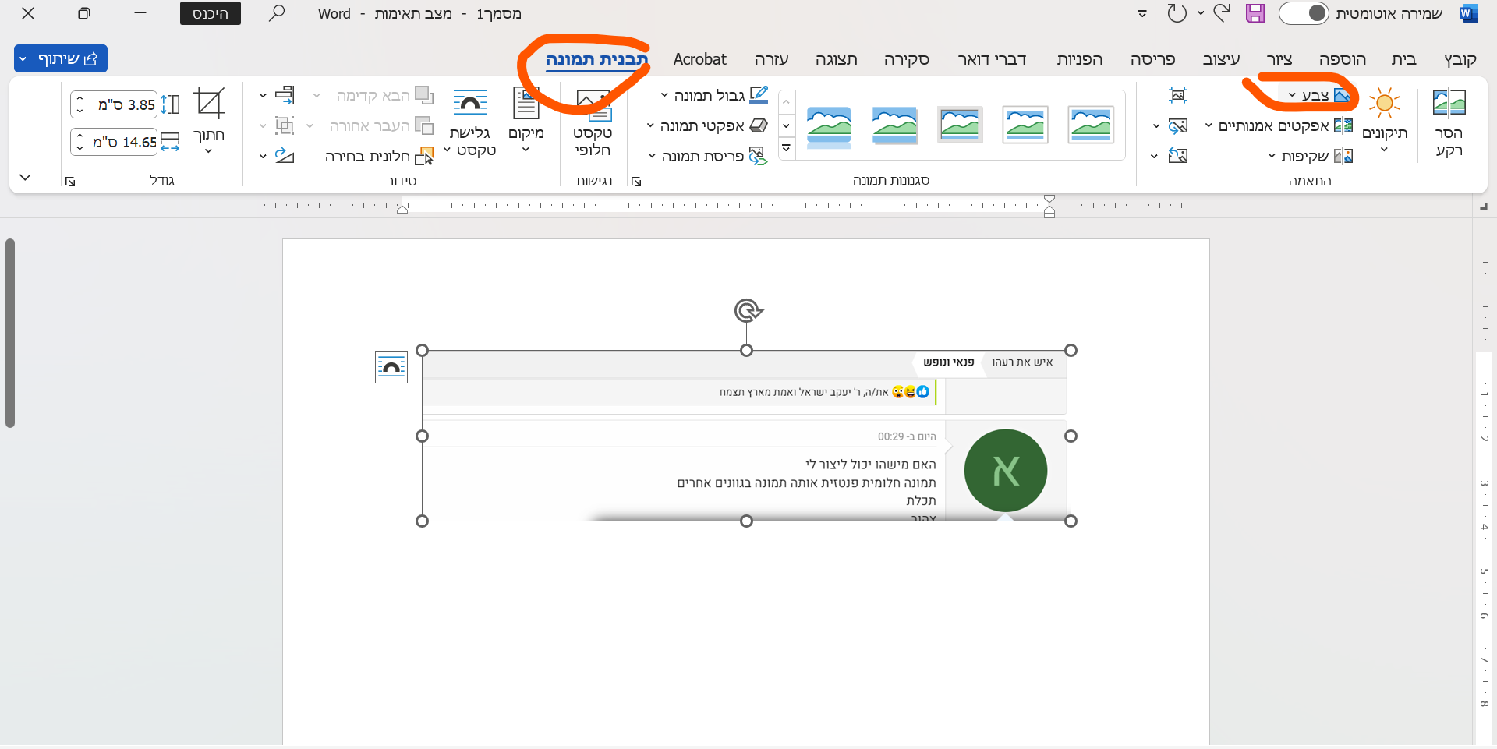Apply the leftmost picture style with reflection

click(829, 126)
